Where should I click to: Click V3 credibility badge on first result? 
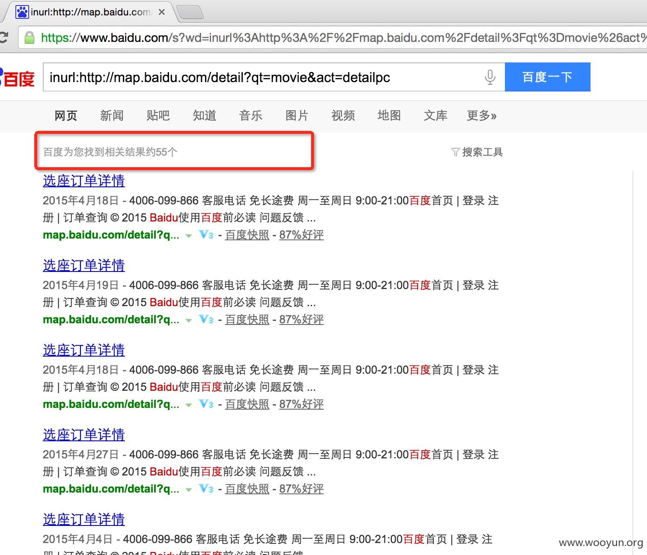pyautogui.click(x=206, y=234)
